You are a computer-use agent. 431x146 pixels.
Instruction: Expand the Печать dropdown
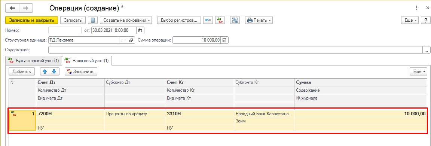pos(259,20)
